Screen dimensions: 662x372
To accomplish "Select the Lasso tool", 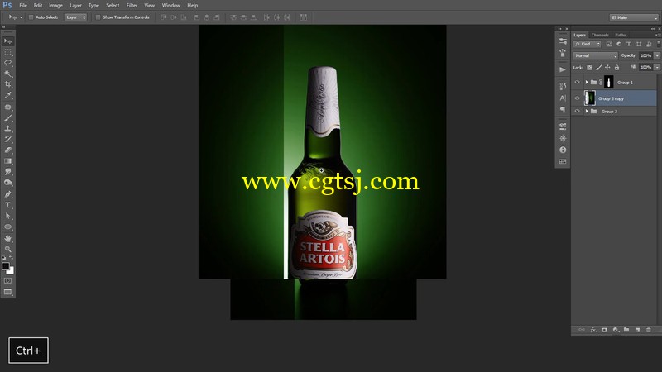I will pos(7,63).
